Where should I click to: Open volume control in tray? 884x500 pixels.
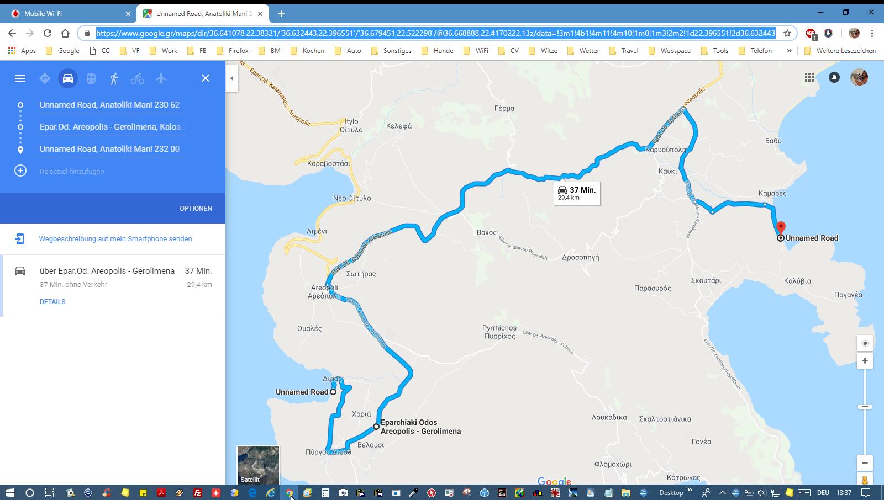pos(762,493)
